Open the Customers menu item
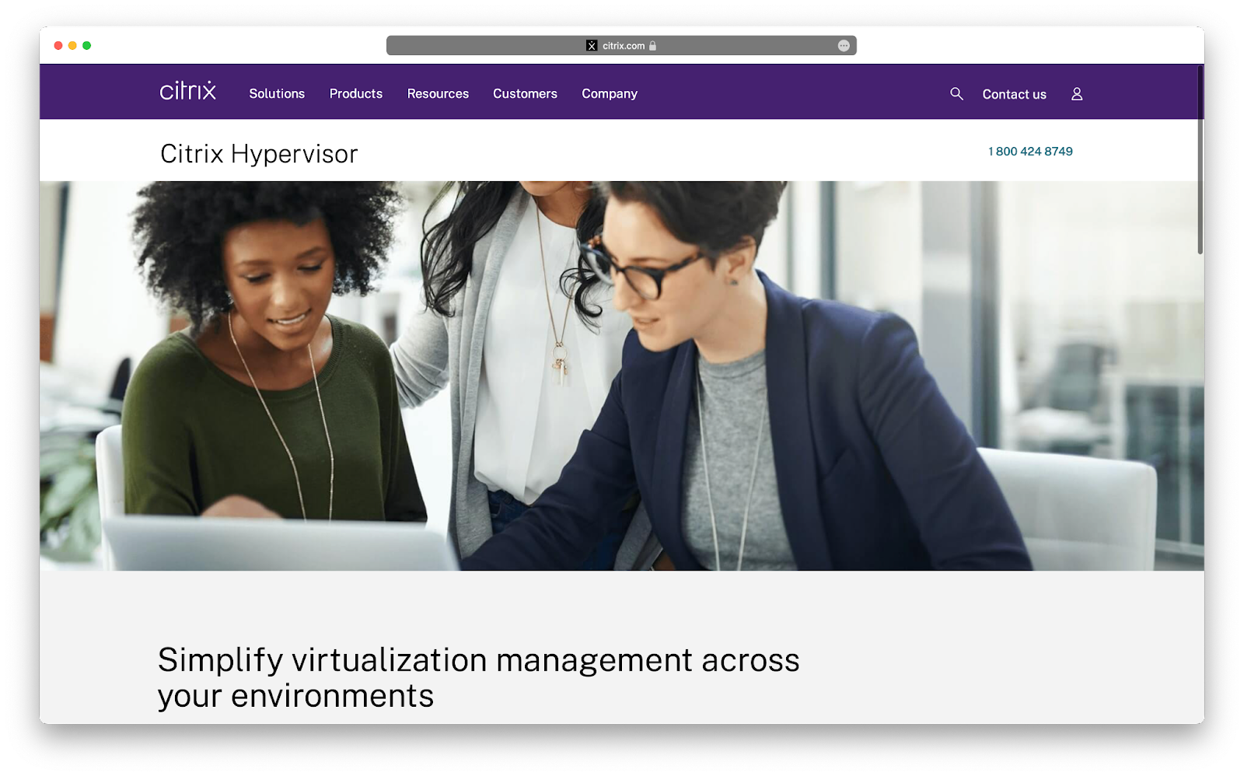Viewport: 1244px width, 776px height. (525, 93)
